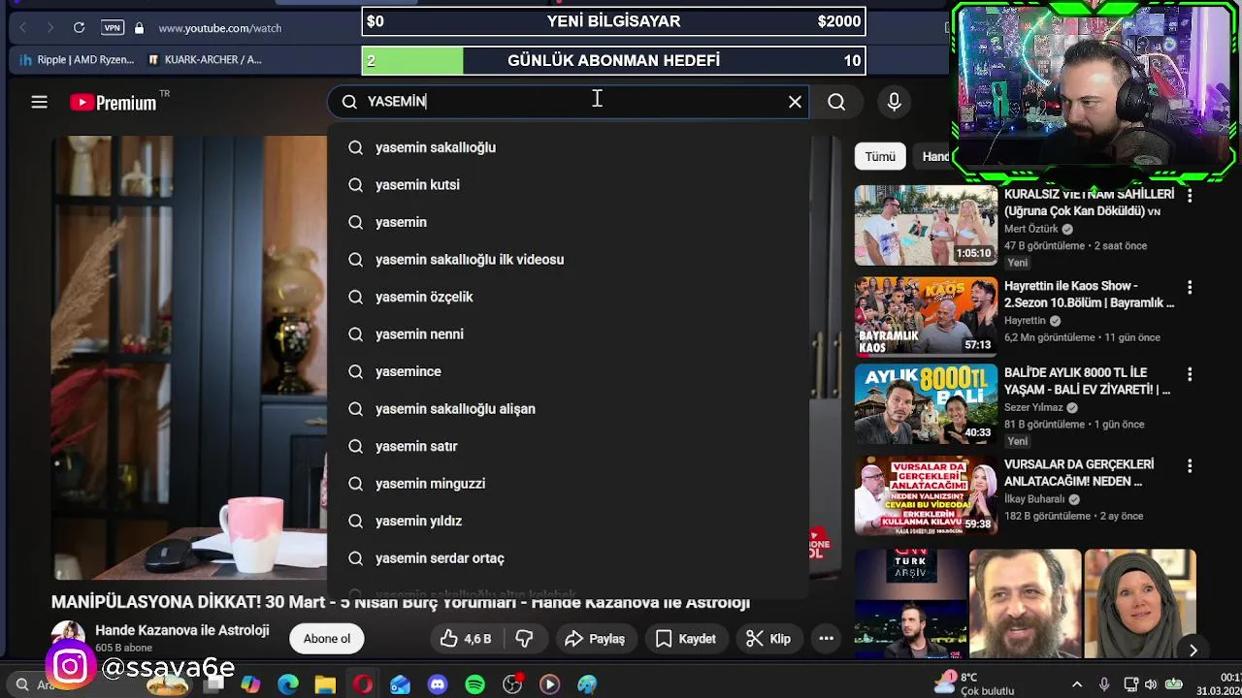Launch Microsoft Edge from taskbar
The height and width of the screenshot is (698, 1242).
click(288, 684)
